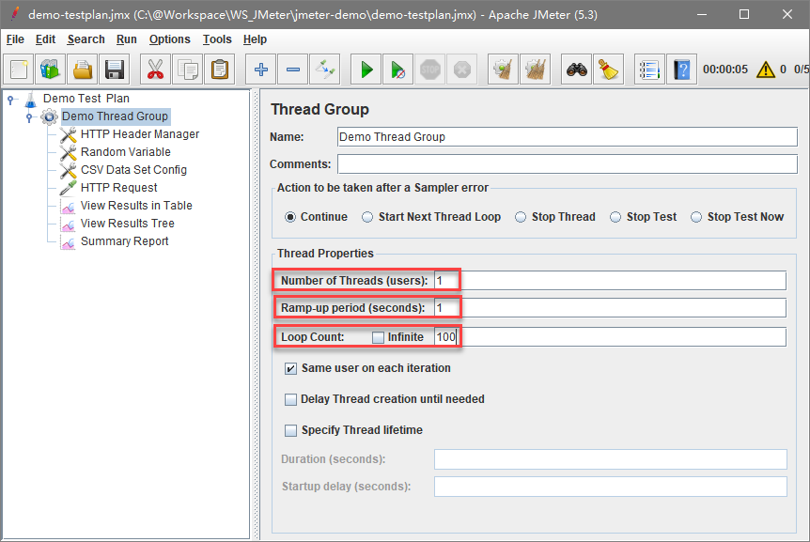Click the Clear All brooms icon
Viewport: 810px width, 542px height.
click(x=536, y=70)
